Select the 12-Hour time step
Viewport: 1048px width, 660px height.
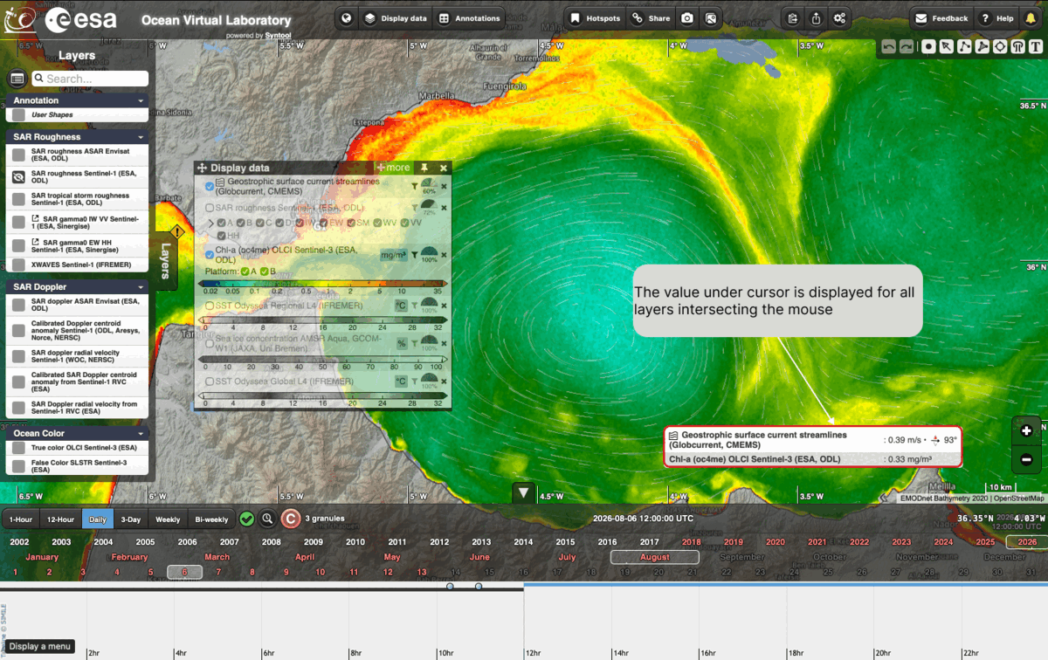click(x=60, y=519)
